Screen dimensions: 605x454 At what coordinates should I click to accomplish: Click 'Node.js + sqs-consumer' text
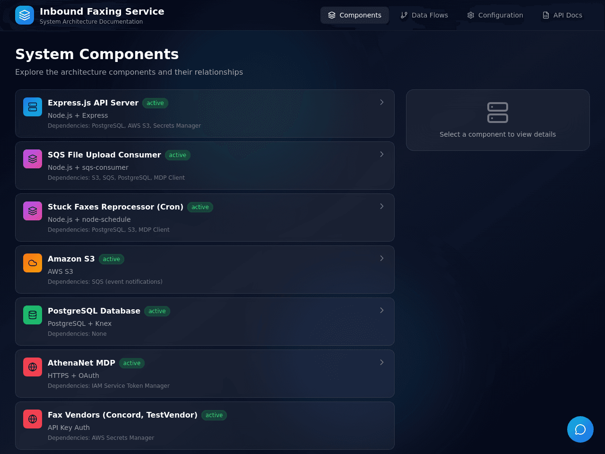click(88, 167)
